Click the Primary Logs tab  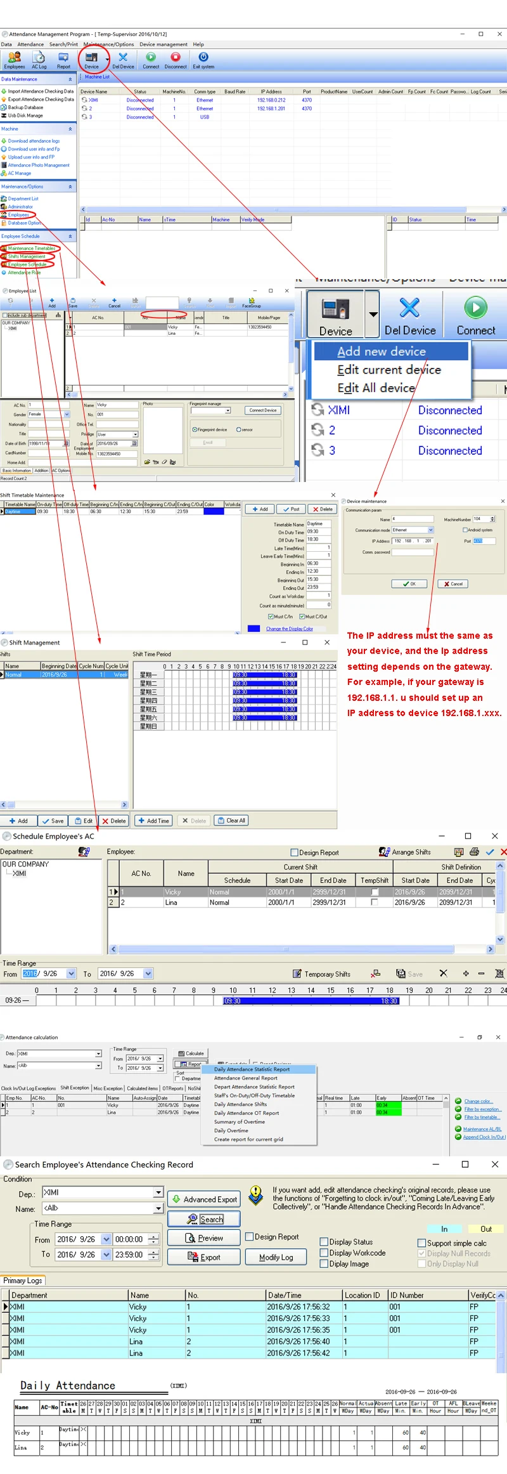click(x=22, y=1280)
